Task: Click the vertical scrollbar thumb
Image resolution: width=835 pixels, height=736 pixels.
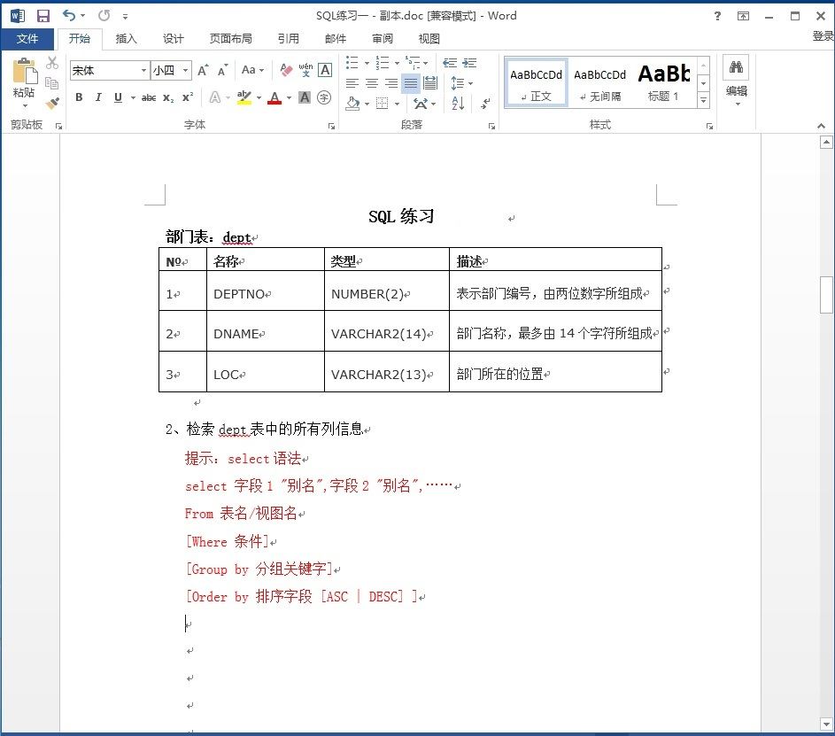Action: 826,295
